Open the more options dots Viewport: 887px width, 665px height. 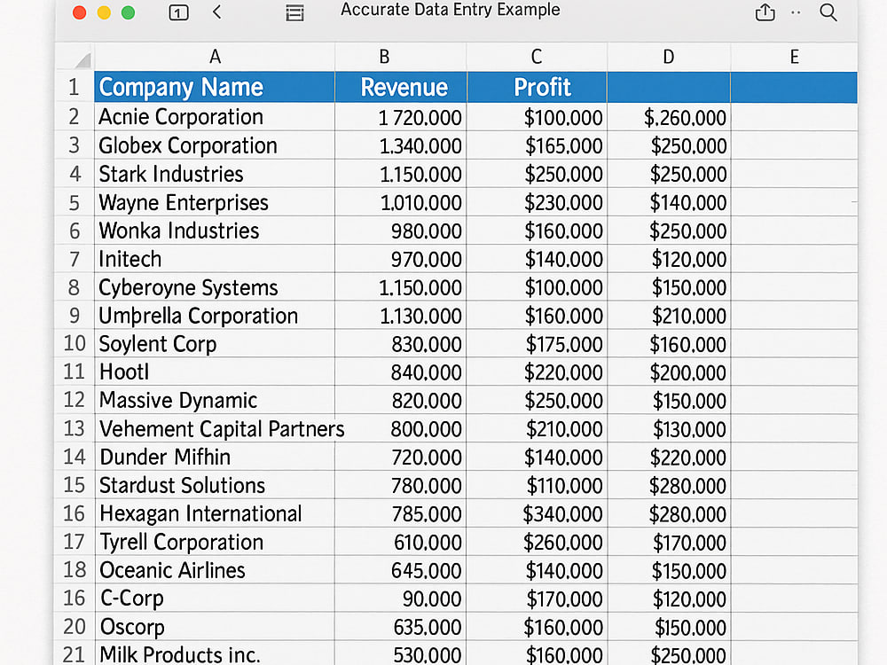796,12
